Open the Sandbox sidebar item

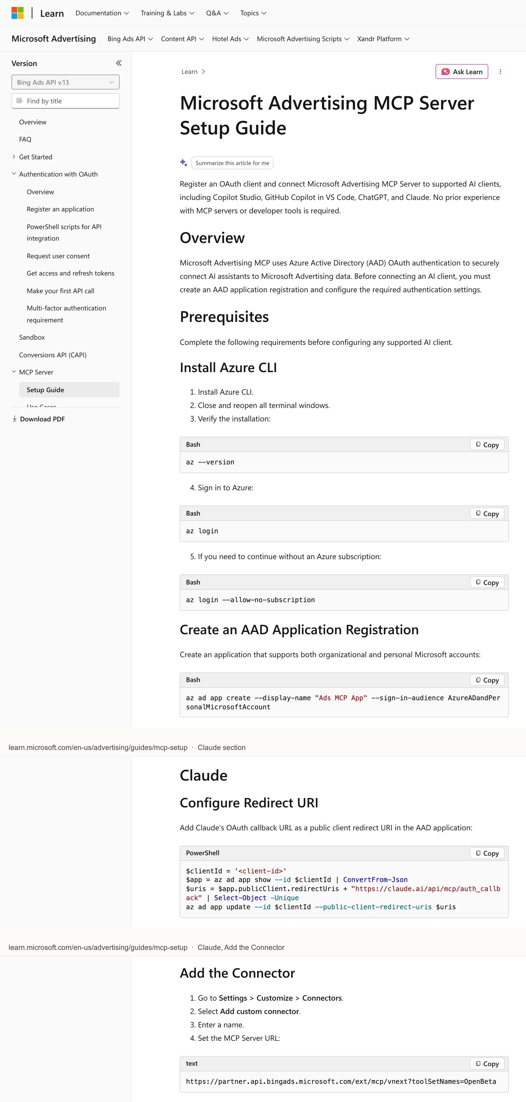click(32, 337)
